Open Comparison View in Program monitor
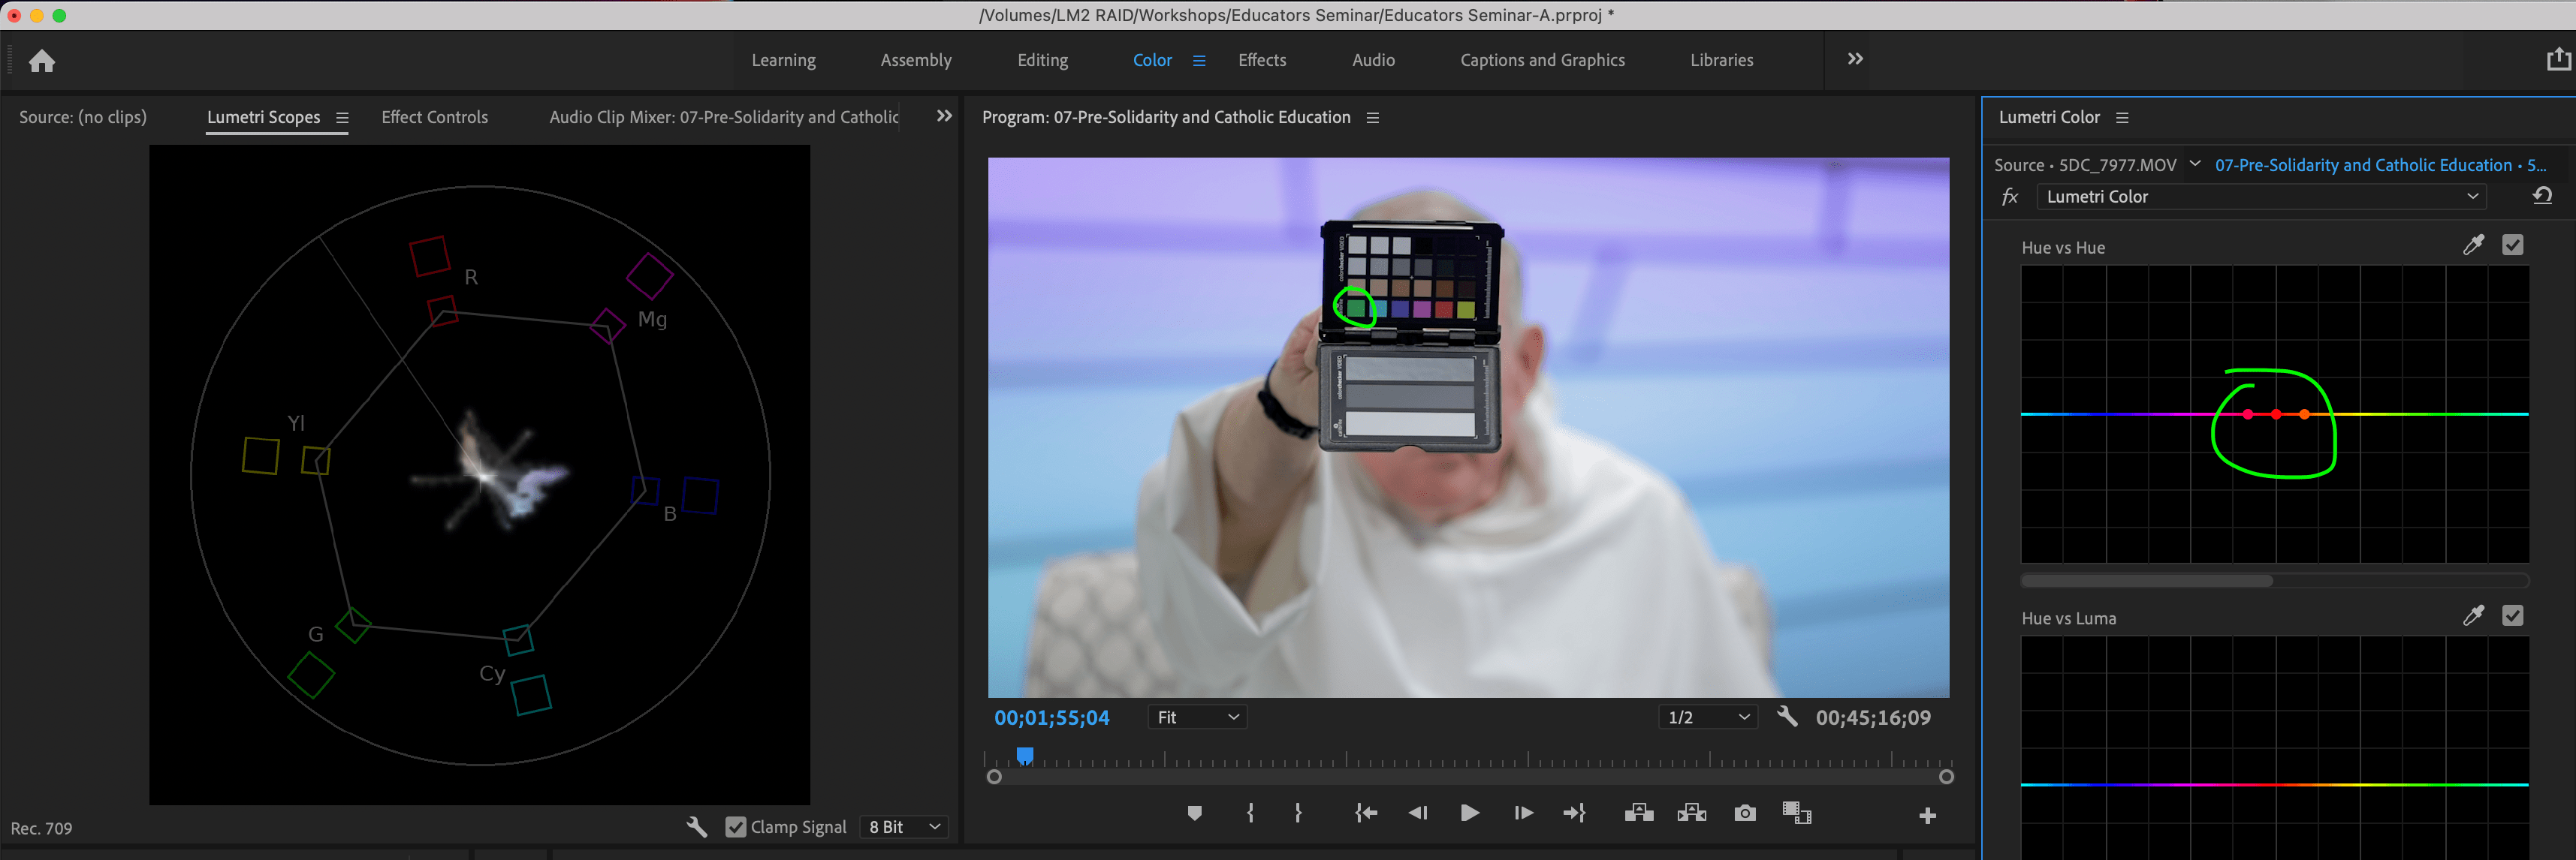This screenshot has height=860, width=2576. coord(1797,813)
